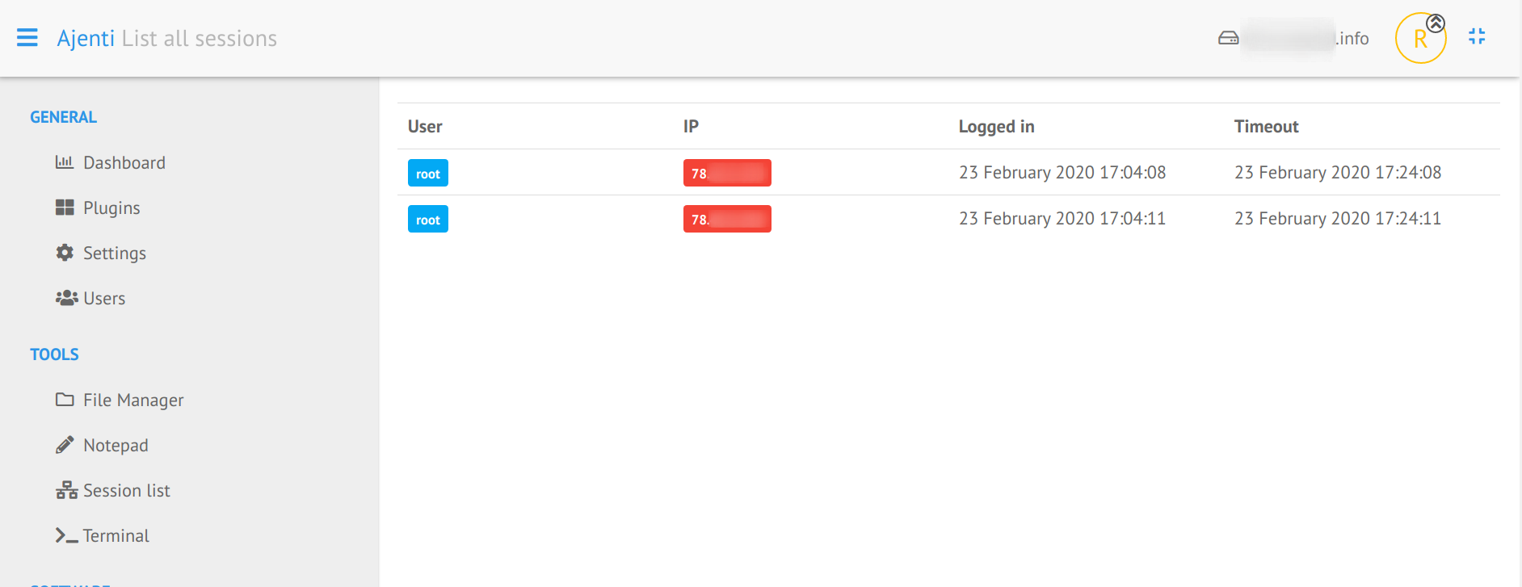Click the File Manager folder icon

[65, 400]
